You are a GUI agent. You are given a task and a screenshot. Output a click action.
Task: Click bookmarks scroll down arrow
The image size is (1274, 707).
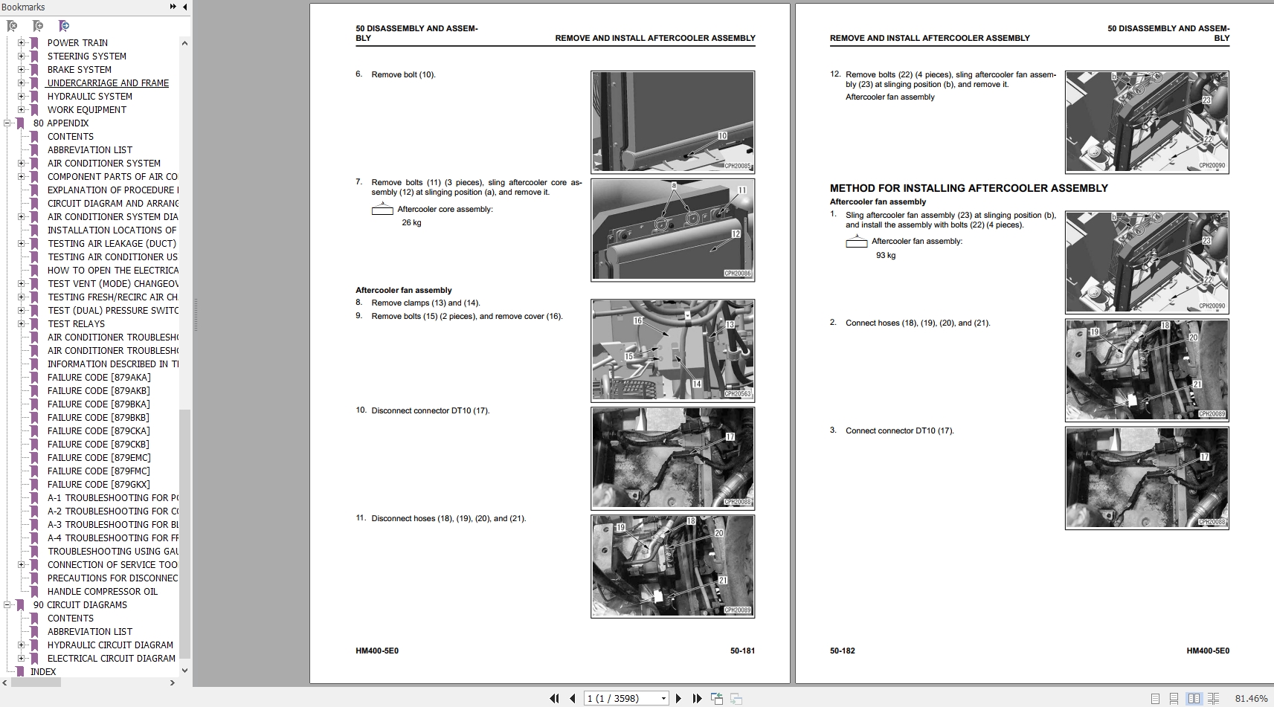pyautogui.click(x=184, y=671)
